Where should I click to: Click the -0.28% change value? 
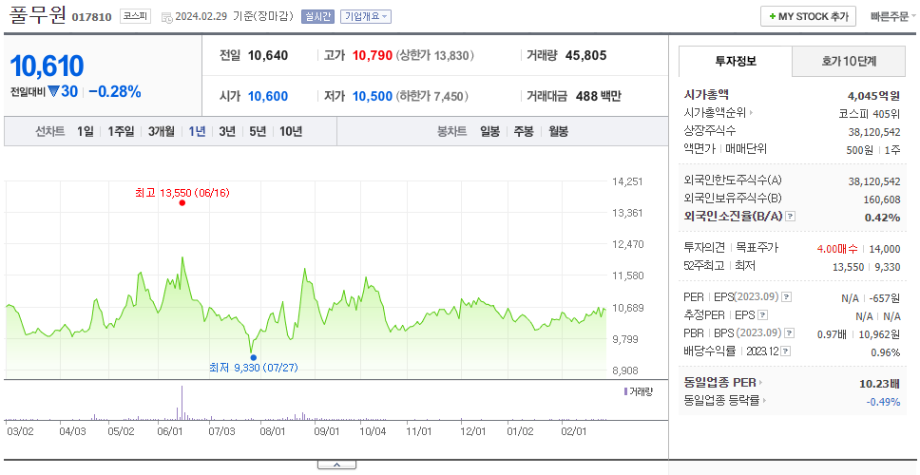pos(115,91)
